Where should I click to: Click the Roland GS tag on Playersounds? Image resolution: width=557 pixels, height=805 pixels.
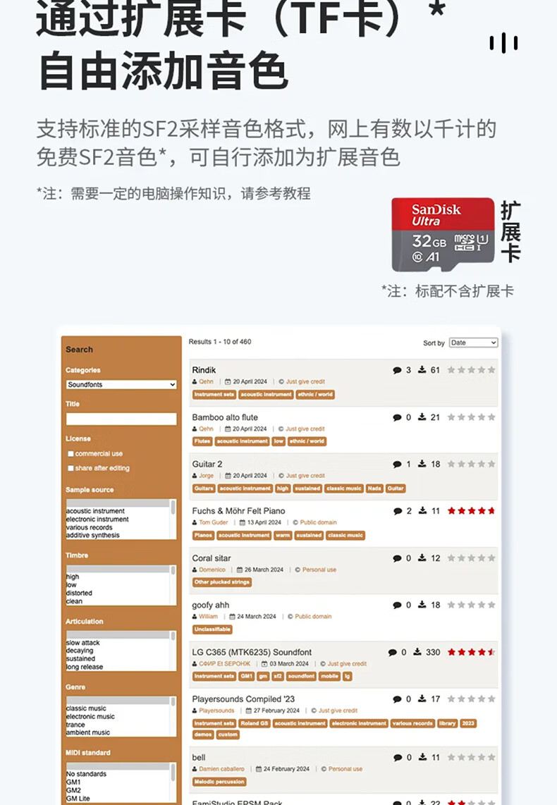(254, 723)
